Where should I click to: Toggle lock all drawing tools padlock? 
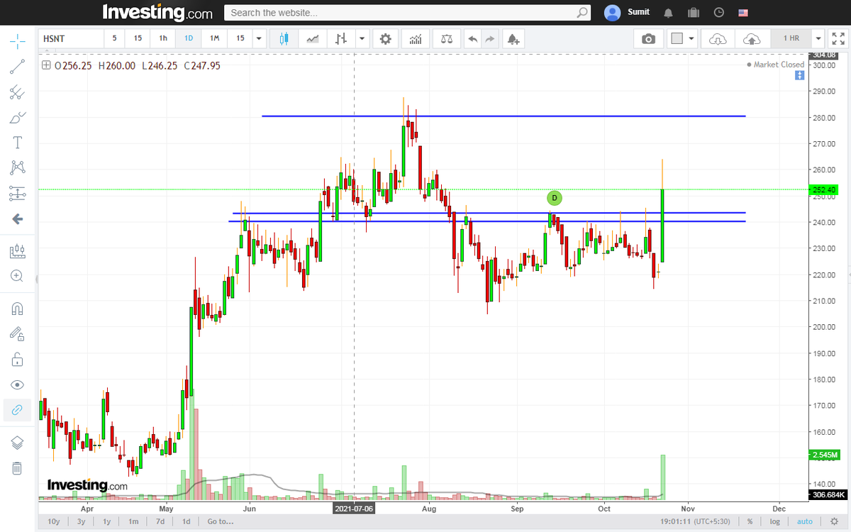point(17,360)
